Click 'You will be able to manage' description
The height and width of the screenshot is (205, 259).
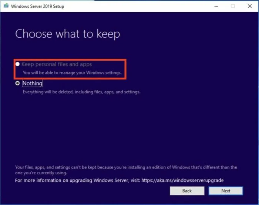[72, 73]
